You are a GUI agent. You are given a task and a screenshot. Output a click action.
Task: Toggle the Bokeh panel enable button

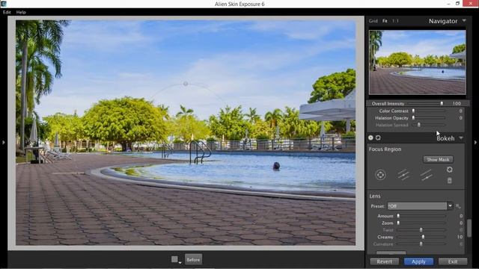point(370,137)
